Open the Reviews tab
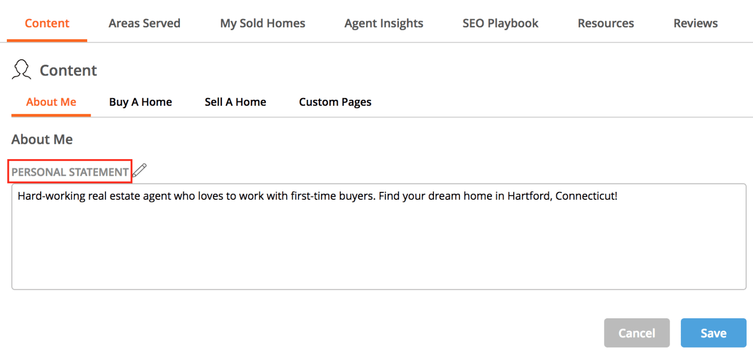 click(696, 23)
